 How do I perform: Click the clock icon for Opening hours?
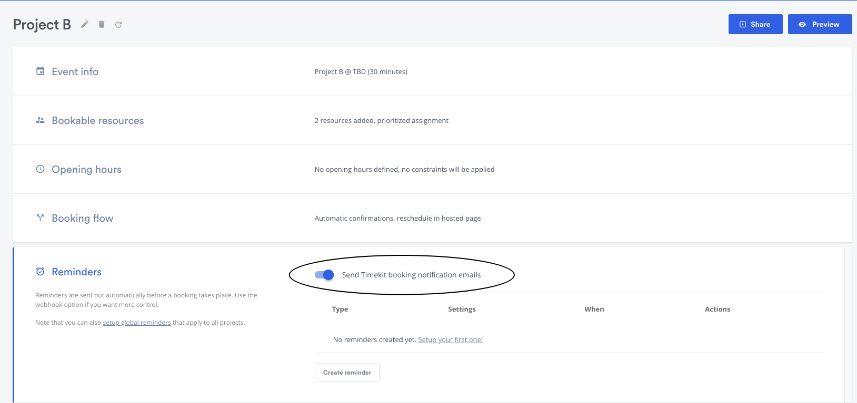40,169
